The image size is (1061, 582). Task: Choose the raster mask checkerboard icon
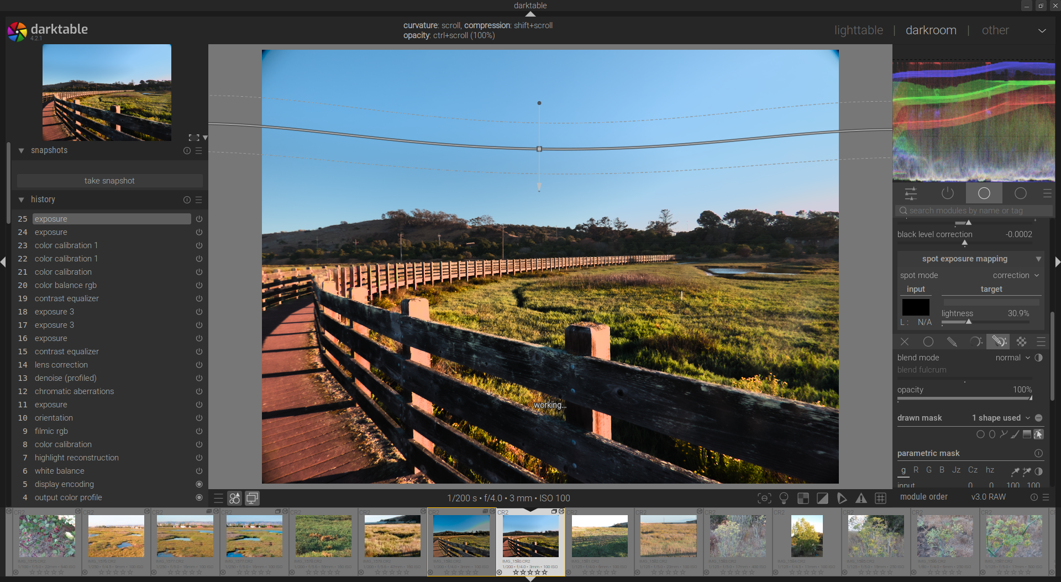1021,342
